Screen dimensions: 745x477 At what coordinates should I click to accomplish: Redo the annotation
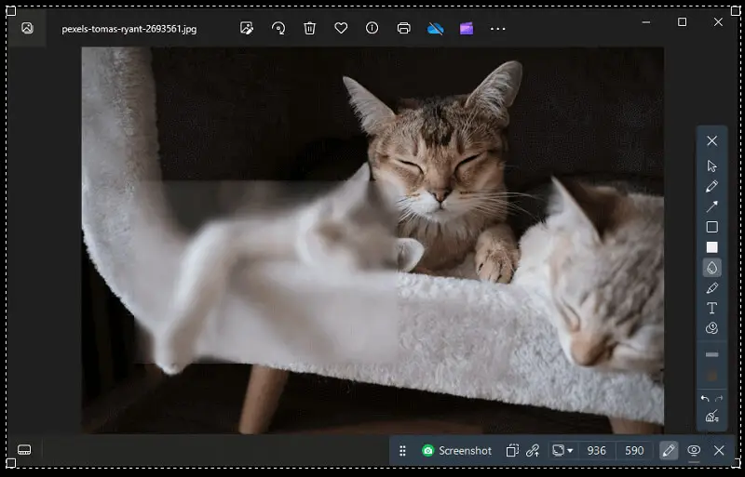(x=719, y=399)
